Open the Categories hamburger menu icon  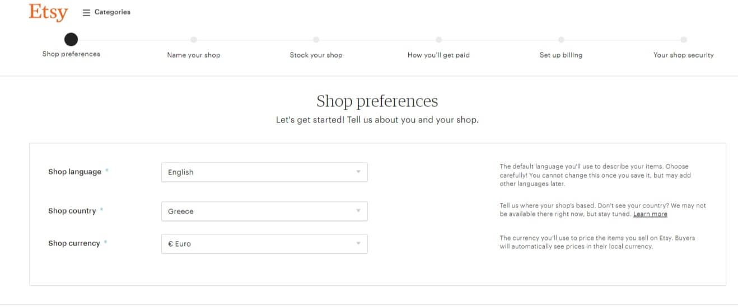tap(86, 12)
